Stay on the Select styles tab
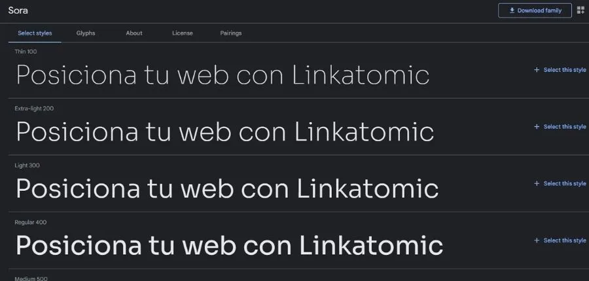Image resolution: width=589 pixels, height=281 pixels. coord(35,33)
